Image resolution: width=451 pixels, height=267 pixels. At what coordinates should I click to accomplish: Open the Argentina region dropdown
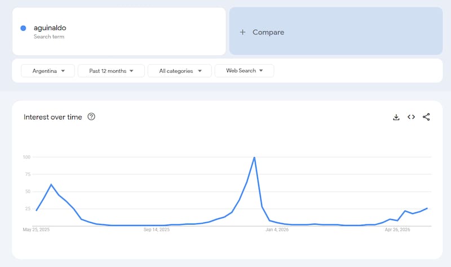pyautogui.click(x=48, y=71)
